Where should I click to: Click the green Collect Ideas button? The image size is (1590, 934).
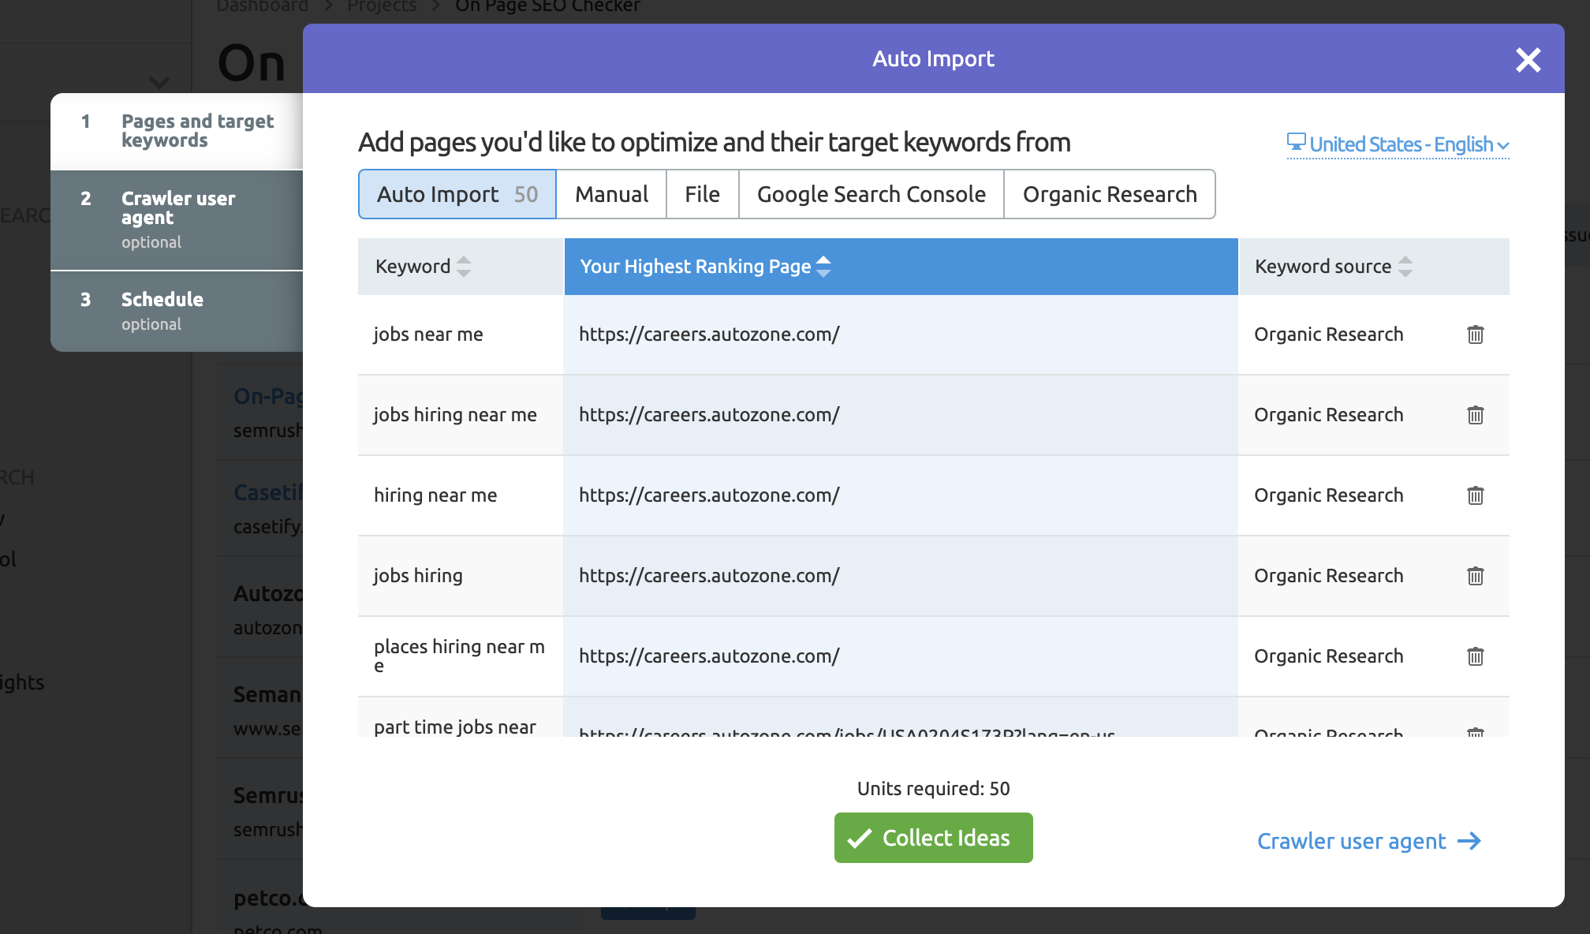coord(933,837)
